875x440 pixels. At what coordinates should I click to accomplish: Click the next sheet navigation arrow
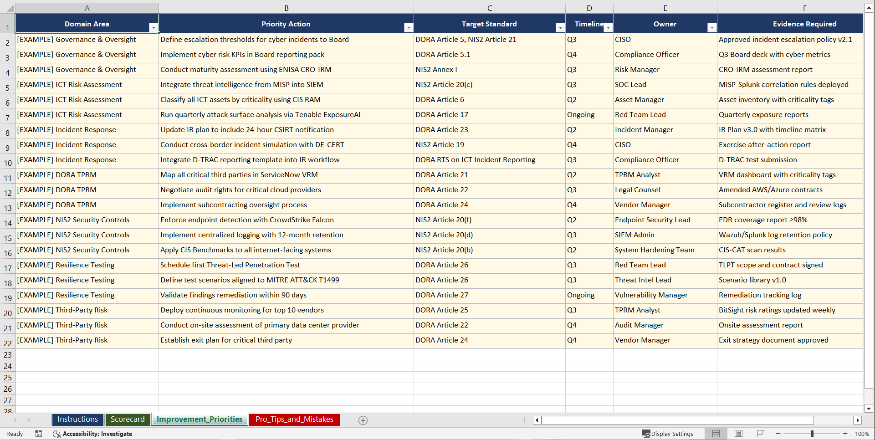(29, 420)
